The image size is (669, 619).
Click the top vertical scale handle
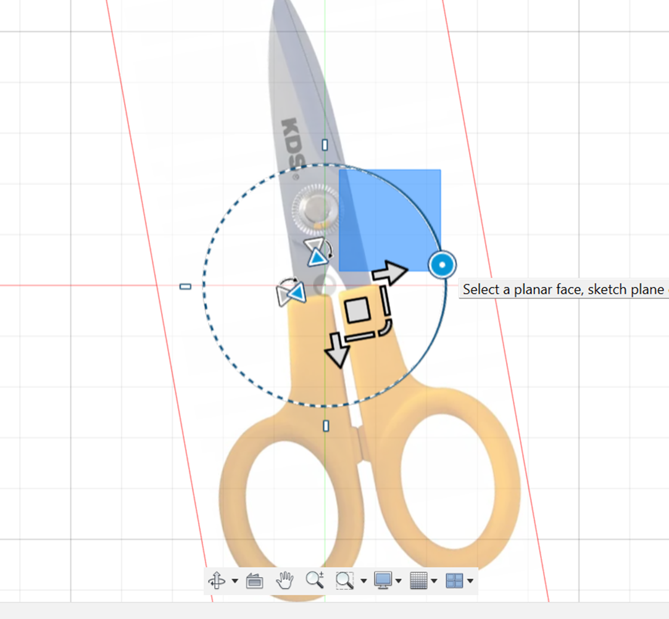(x=325, y=145)
